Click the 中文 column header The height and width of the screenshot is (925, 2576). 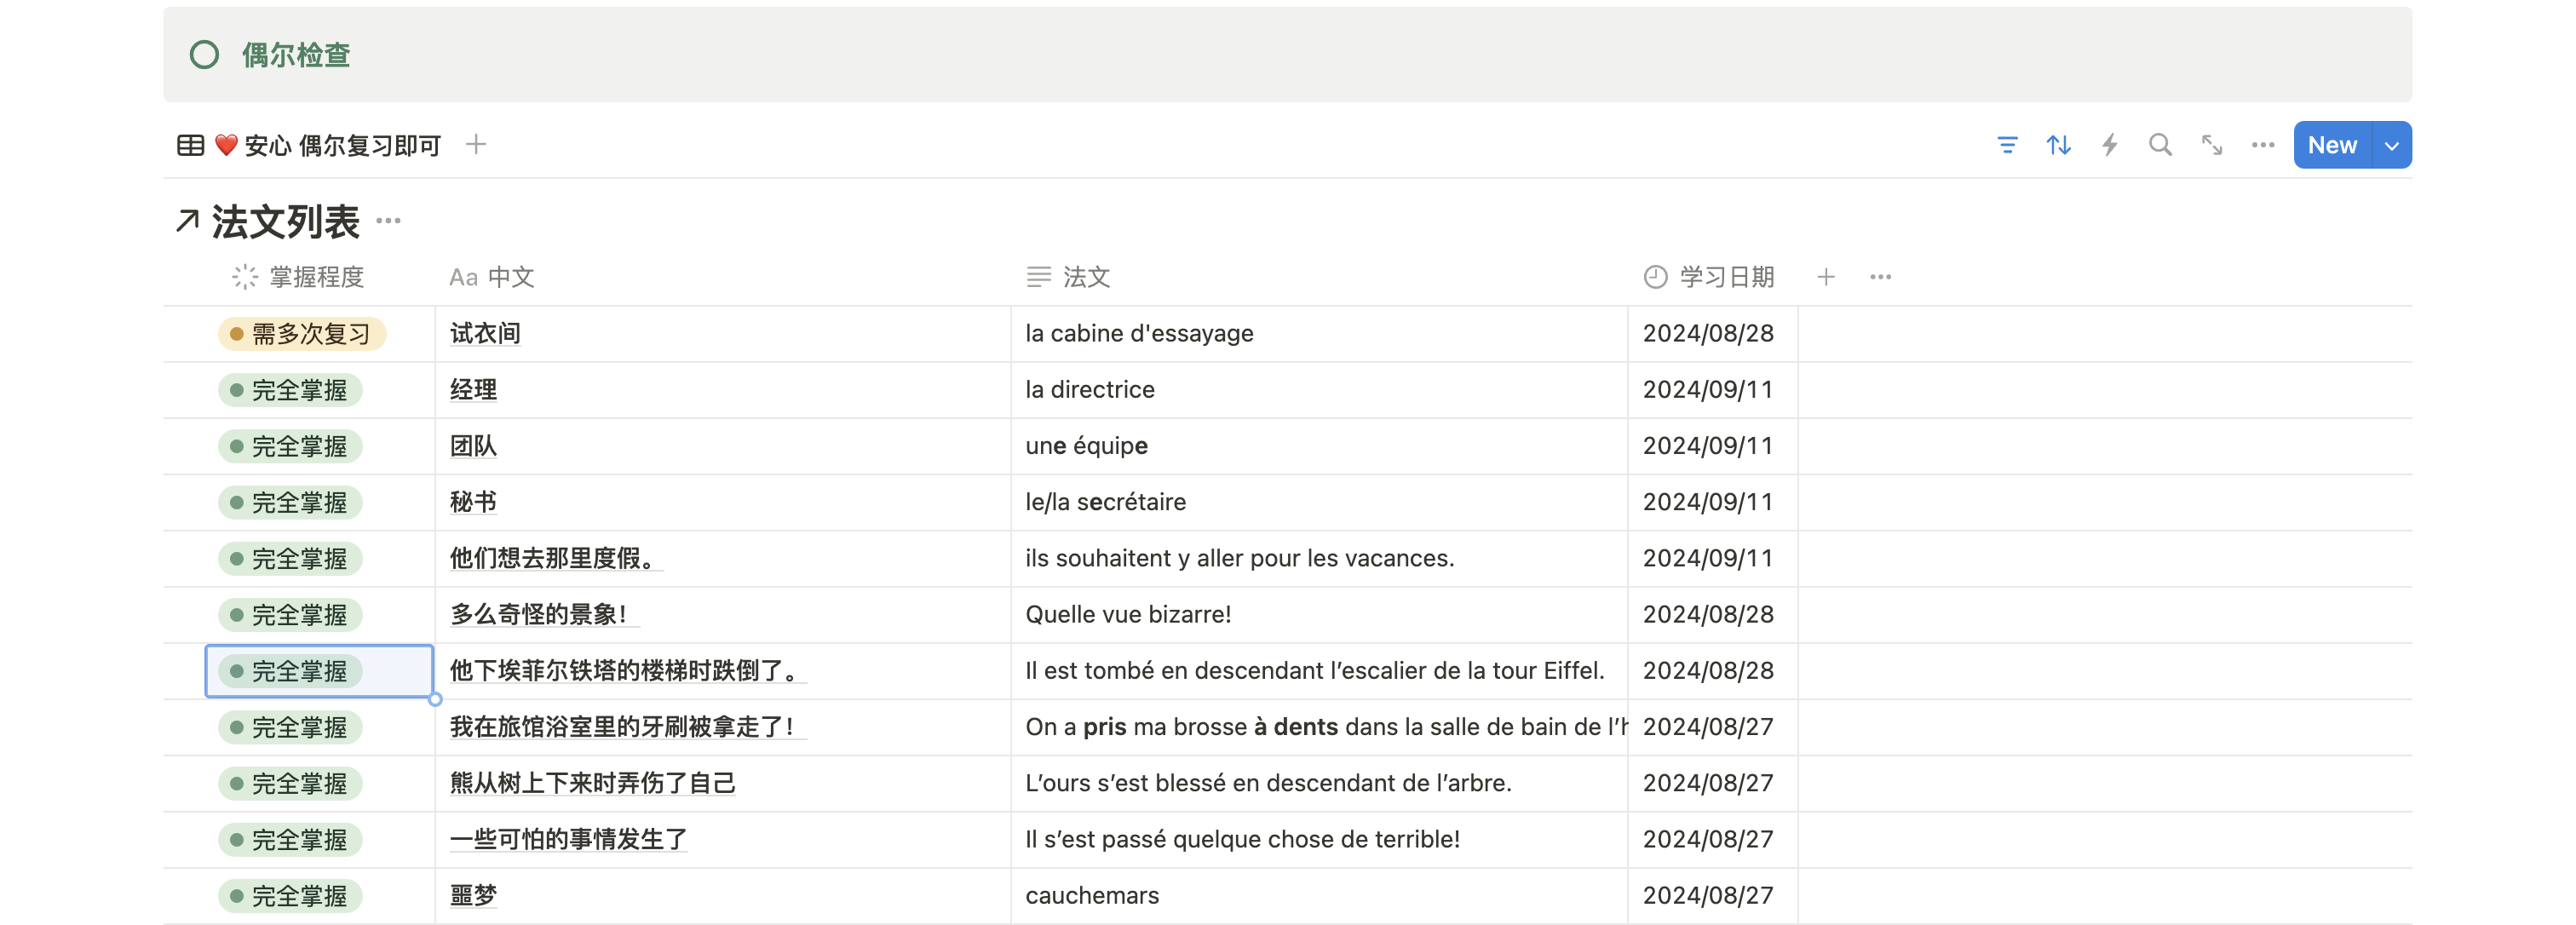(492, 277)
